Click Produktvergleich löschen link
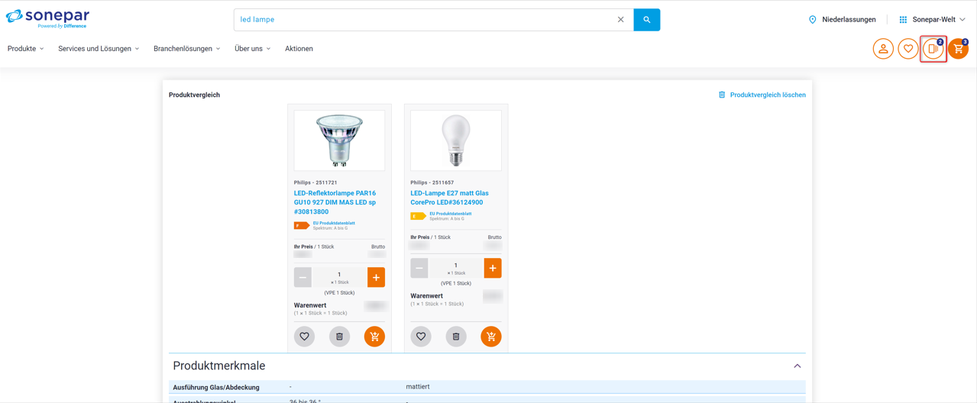 (768, 95)
